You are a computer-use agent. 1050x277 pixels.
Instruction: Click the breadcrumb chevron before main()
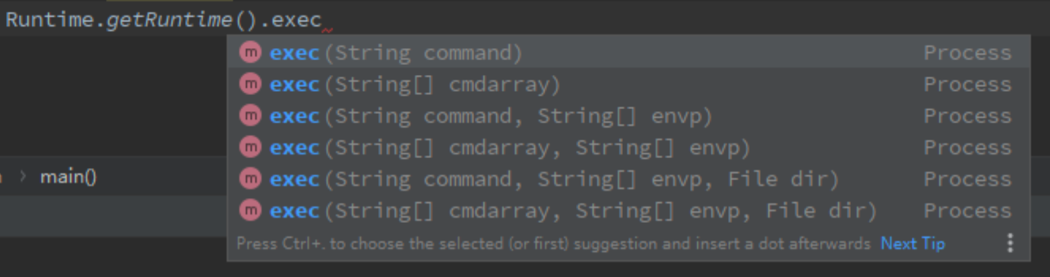click(x=23, y=177)
